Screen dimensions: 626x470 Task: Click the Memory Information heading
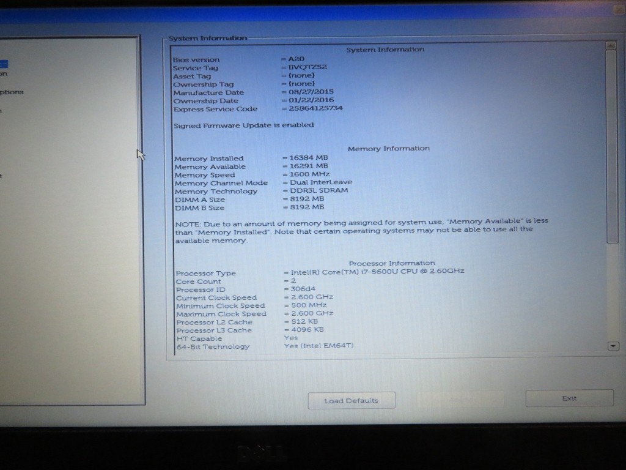[388, 148]
